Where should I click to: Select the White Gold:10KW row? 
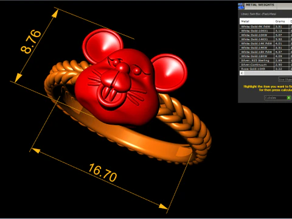click(266, 35)
